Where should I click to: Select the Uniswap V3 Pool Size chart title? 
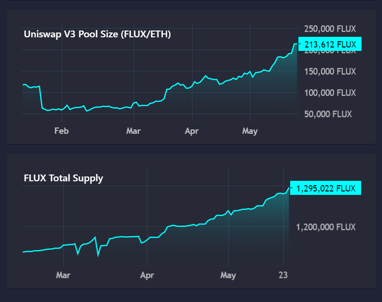point(97,34)
